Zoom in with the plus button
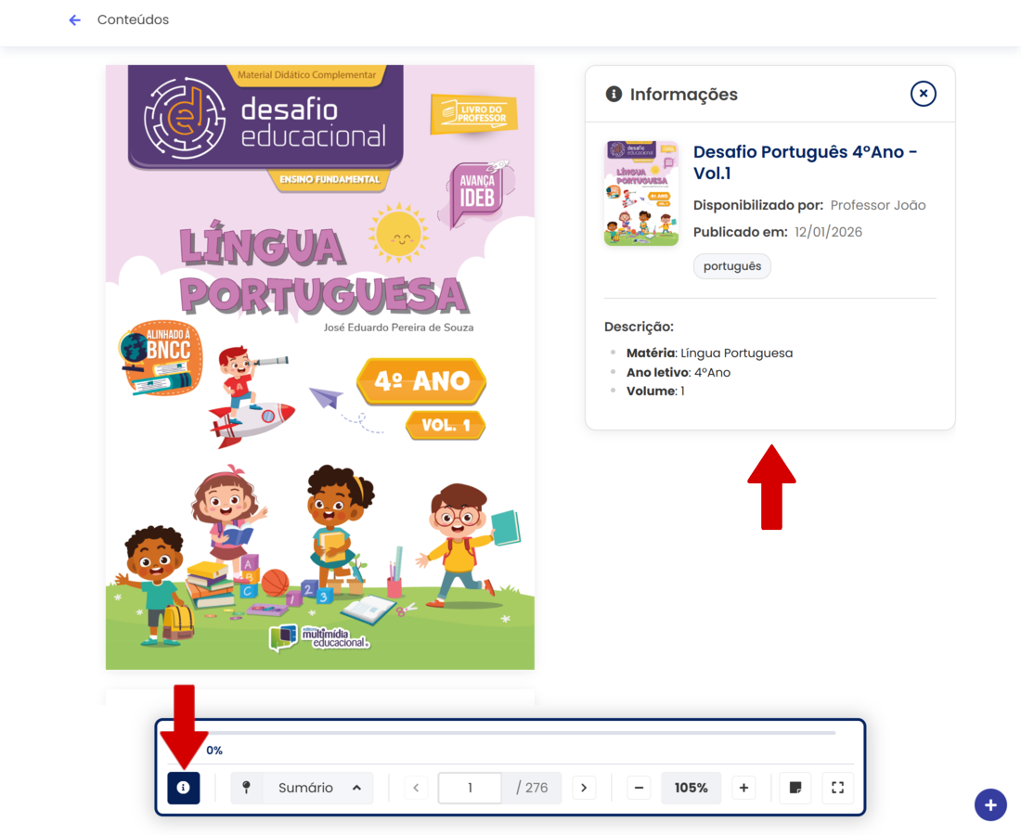This screenshot has width=1021, height=835. click(x=743, y=788)
